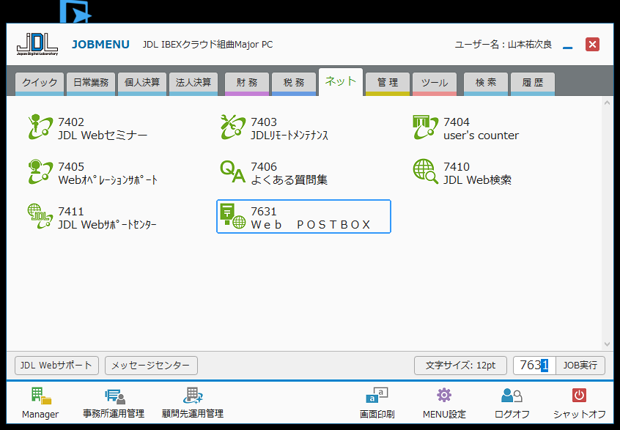Open the 7404 user's counter icon
Viewport: 620px width, 430px height.
click(426, 127)
